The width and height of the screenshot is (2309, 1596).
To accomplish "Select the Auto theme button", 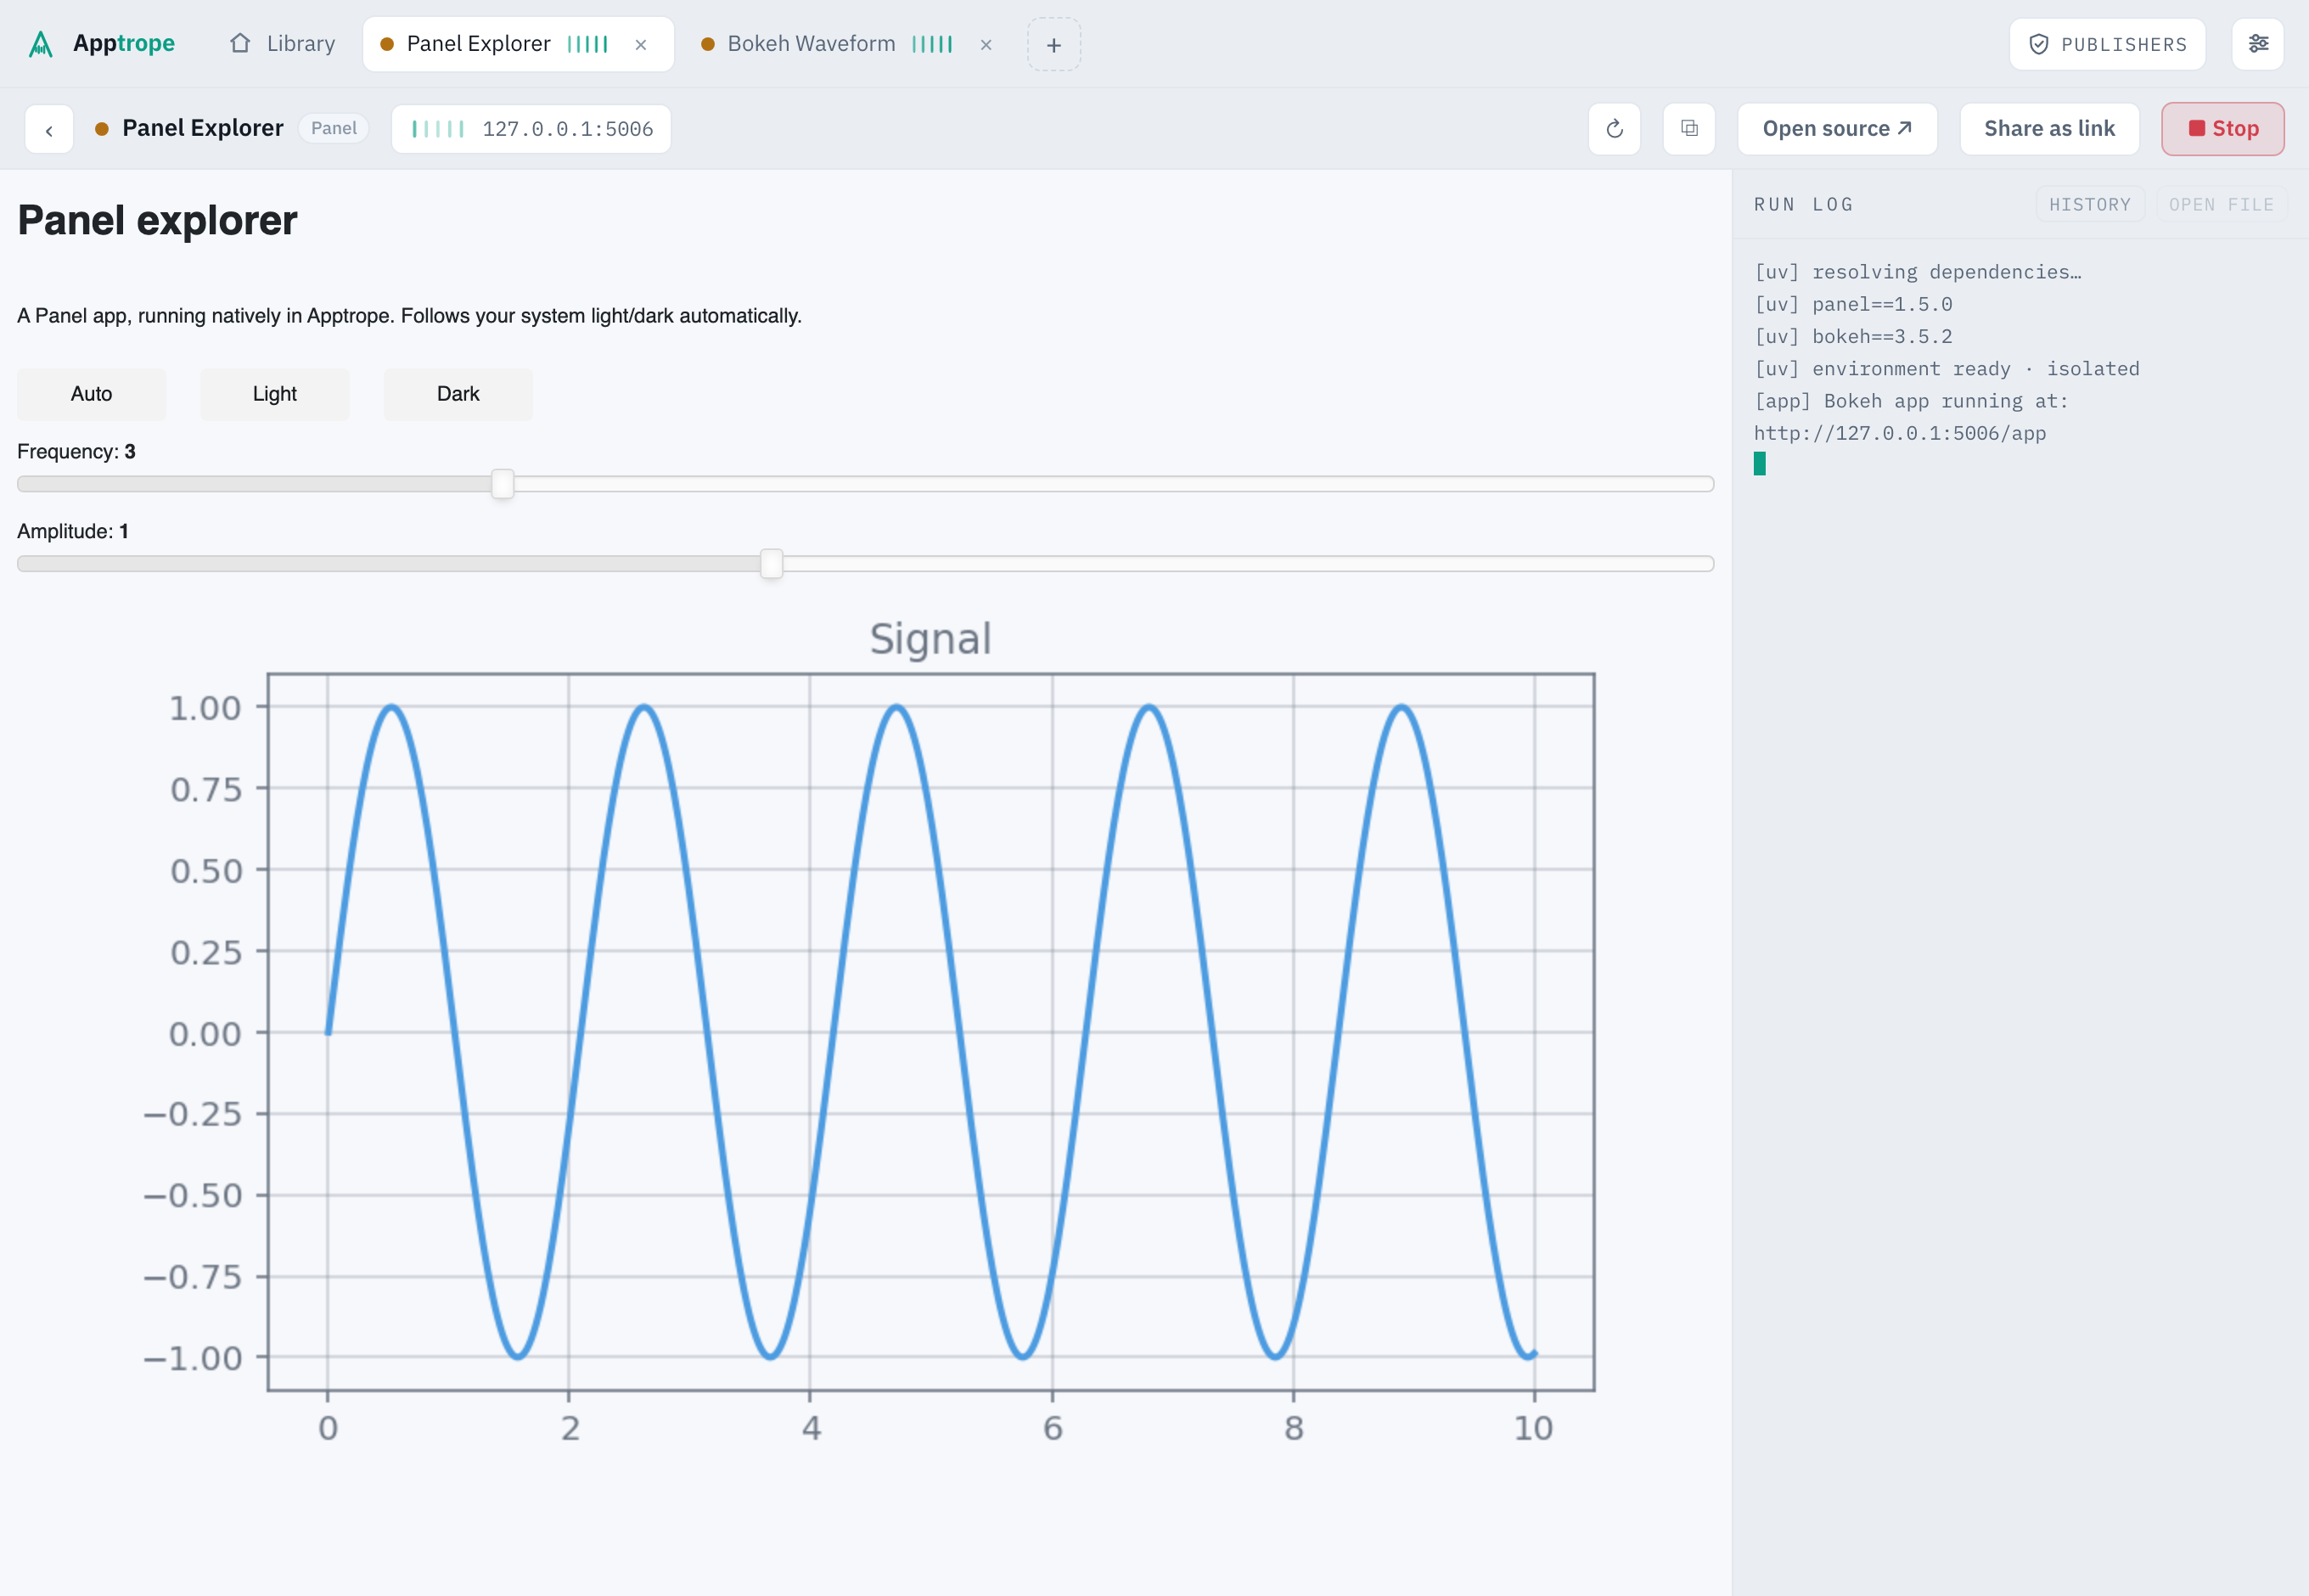I will click(92, 394).
